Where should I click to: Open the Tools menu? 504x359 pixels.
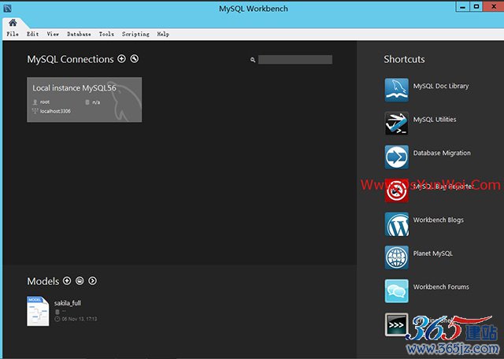[x=106, y=34]
